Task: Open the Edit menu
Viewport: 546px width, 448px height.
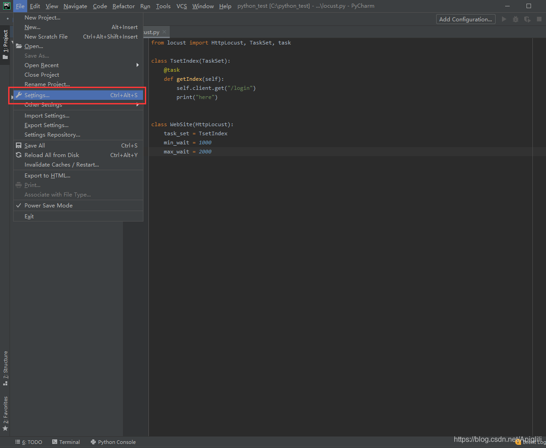Action: [x=35, y=6]
